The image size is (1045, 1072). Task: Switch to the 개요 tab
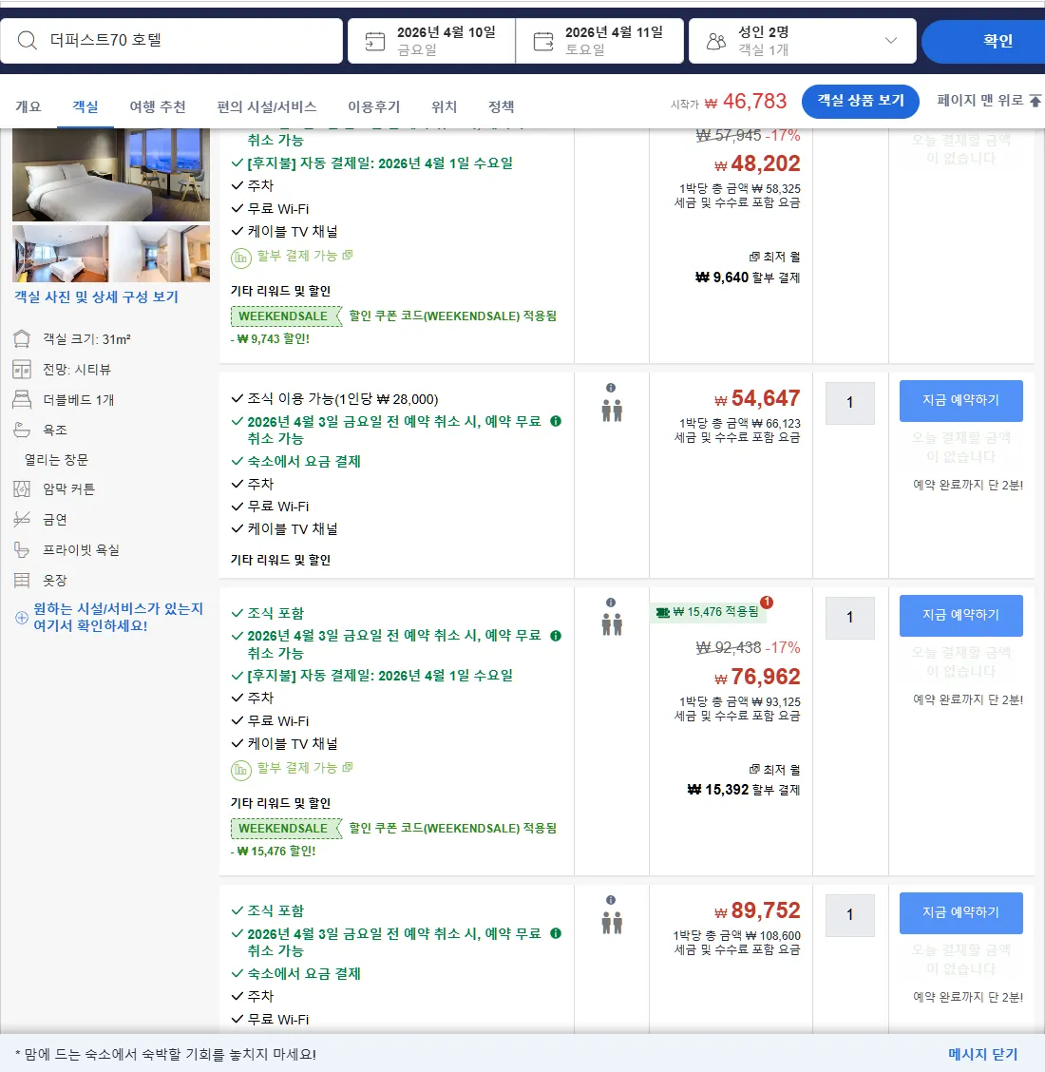28,106
